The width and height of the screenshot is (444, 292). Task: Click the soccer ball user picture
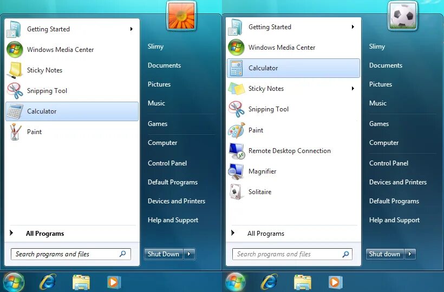(x=403, y=16)
